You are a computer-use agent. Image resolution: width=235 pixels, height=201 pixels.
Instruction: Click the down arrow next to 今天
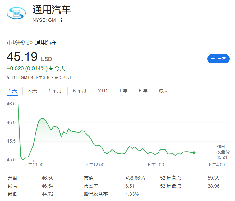tap(51, 68)
